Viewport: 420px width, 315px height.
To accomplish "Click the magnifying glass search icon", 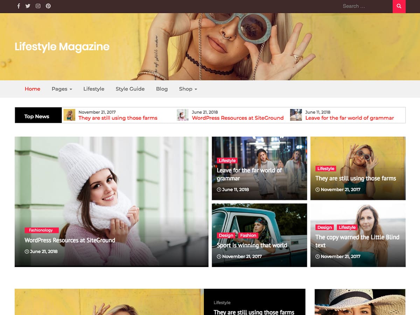I will [x=399, y=6].
